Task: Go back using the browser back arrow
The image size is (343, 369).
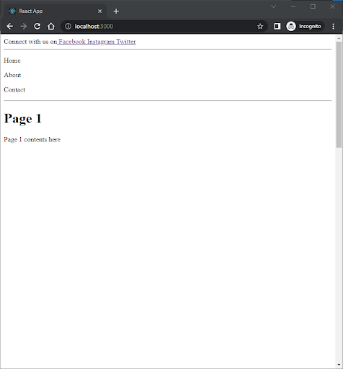Action: tap(10, 26)
